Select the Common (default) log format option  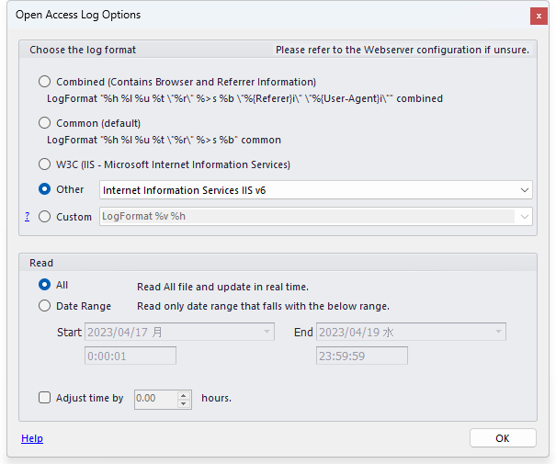click(45, 123)
